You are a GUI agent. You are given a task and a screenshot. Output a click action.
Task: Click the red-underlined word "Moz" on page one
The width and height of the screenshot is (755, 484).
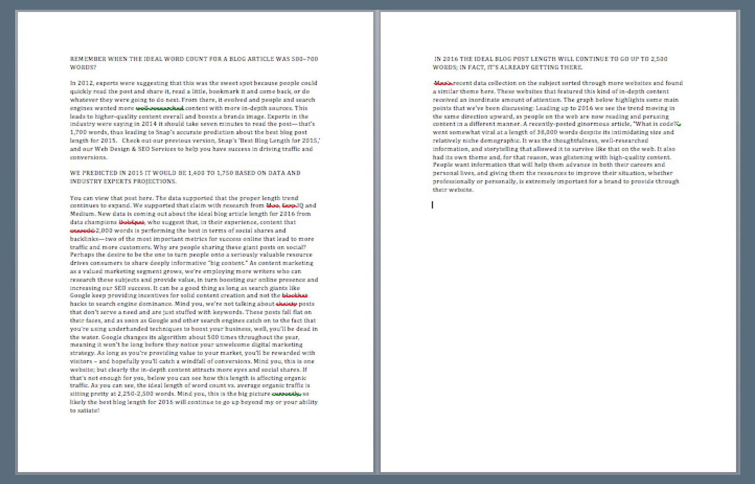273,206
